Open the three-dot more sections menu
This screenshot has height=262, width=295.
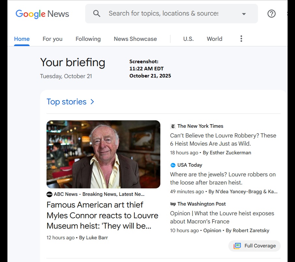point(241,39)
